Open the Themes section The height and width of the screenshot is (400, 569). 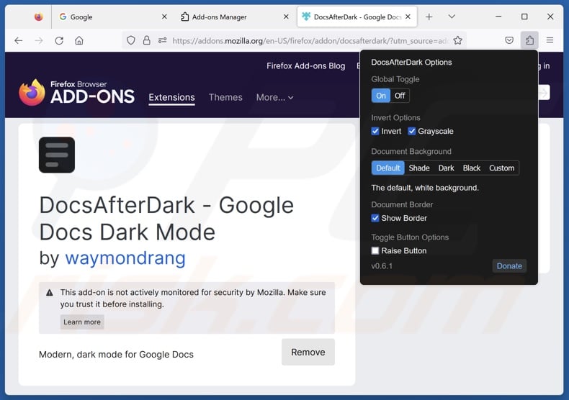(x=225, y=97)
